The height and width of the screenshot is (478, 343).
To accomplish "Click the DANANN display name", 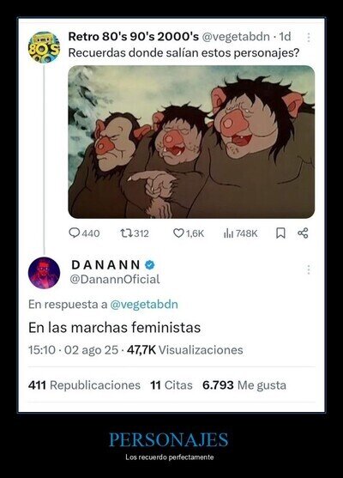I will tap(106, 265).
